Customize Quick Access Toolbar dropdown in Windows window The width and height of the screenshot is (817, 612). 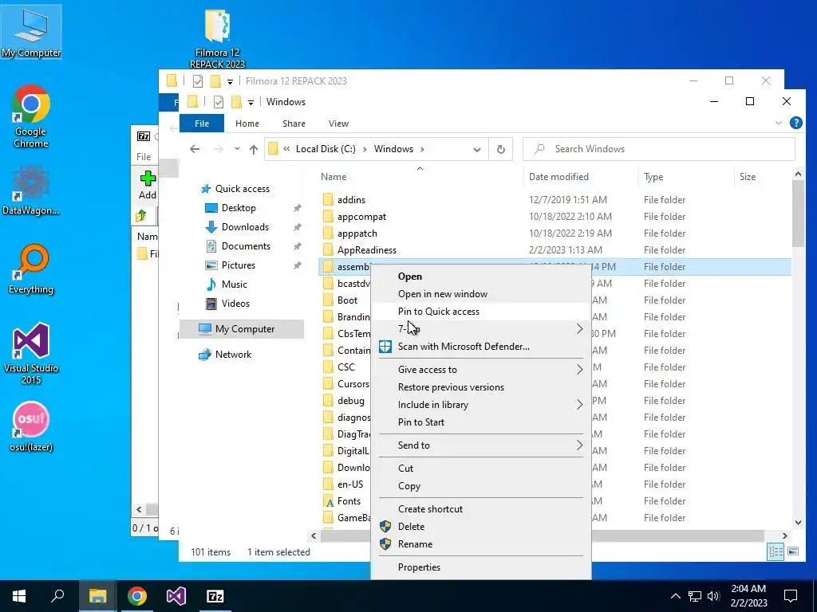[x=251, y=103]
